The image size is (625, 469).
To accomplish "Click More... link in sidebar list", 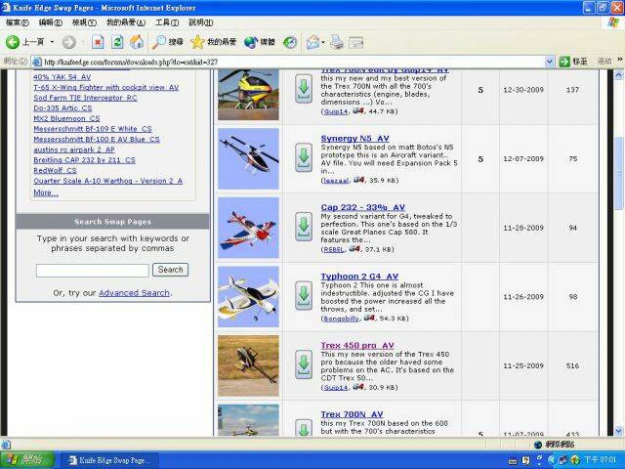I will click(46, 192).
